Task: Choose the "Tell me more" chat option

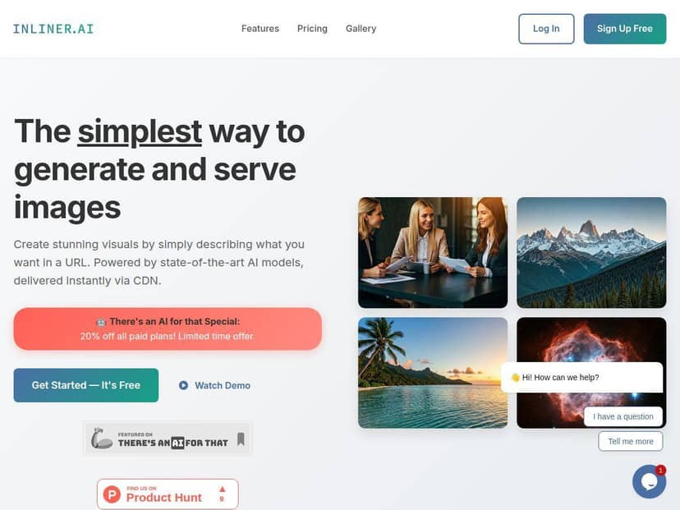Action: point(631,441)
